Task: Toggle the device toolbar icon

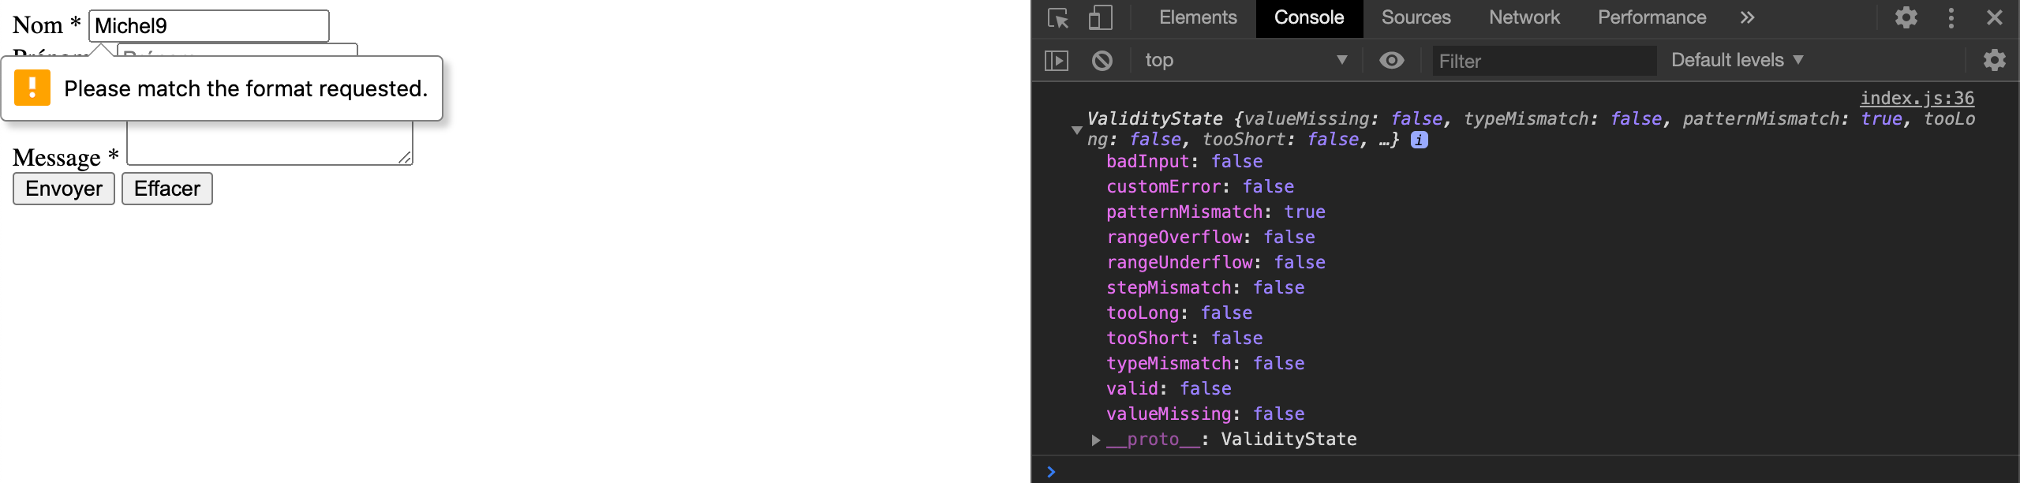Action: click(x=1098, y=17)
